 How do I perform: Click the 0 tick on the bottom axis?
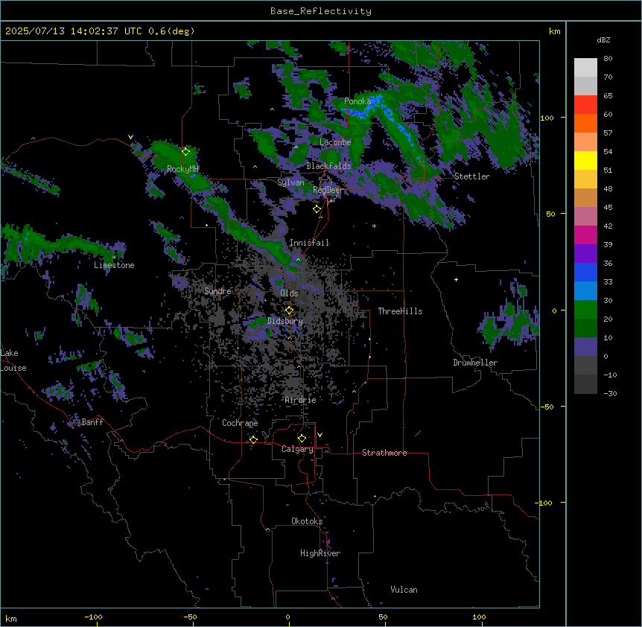[x=287, y=617]
